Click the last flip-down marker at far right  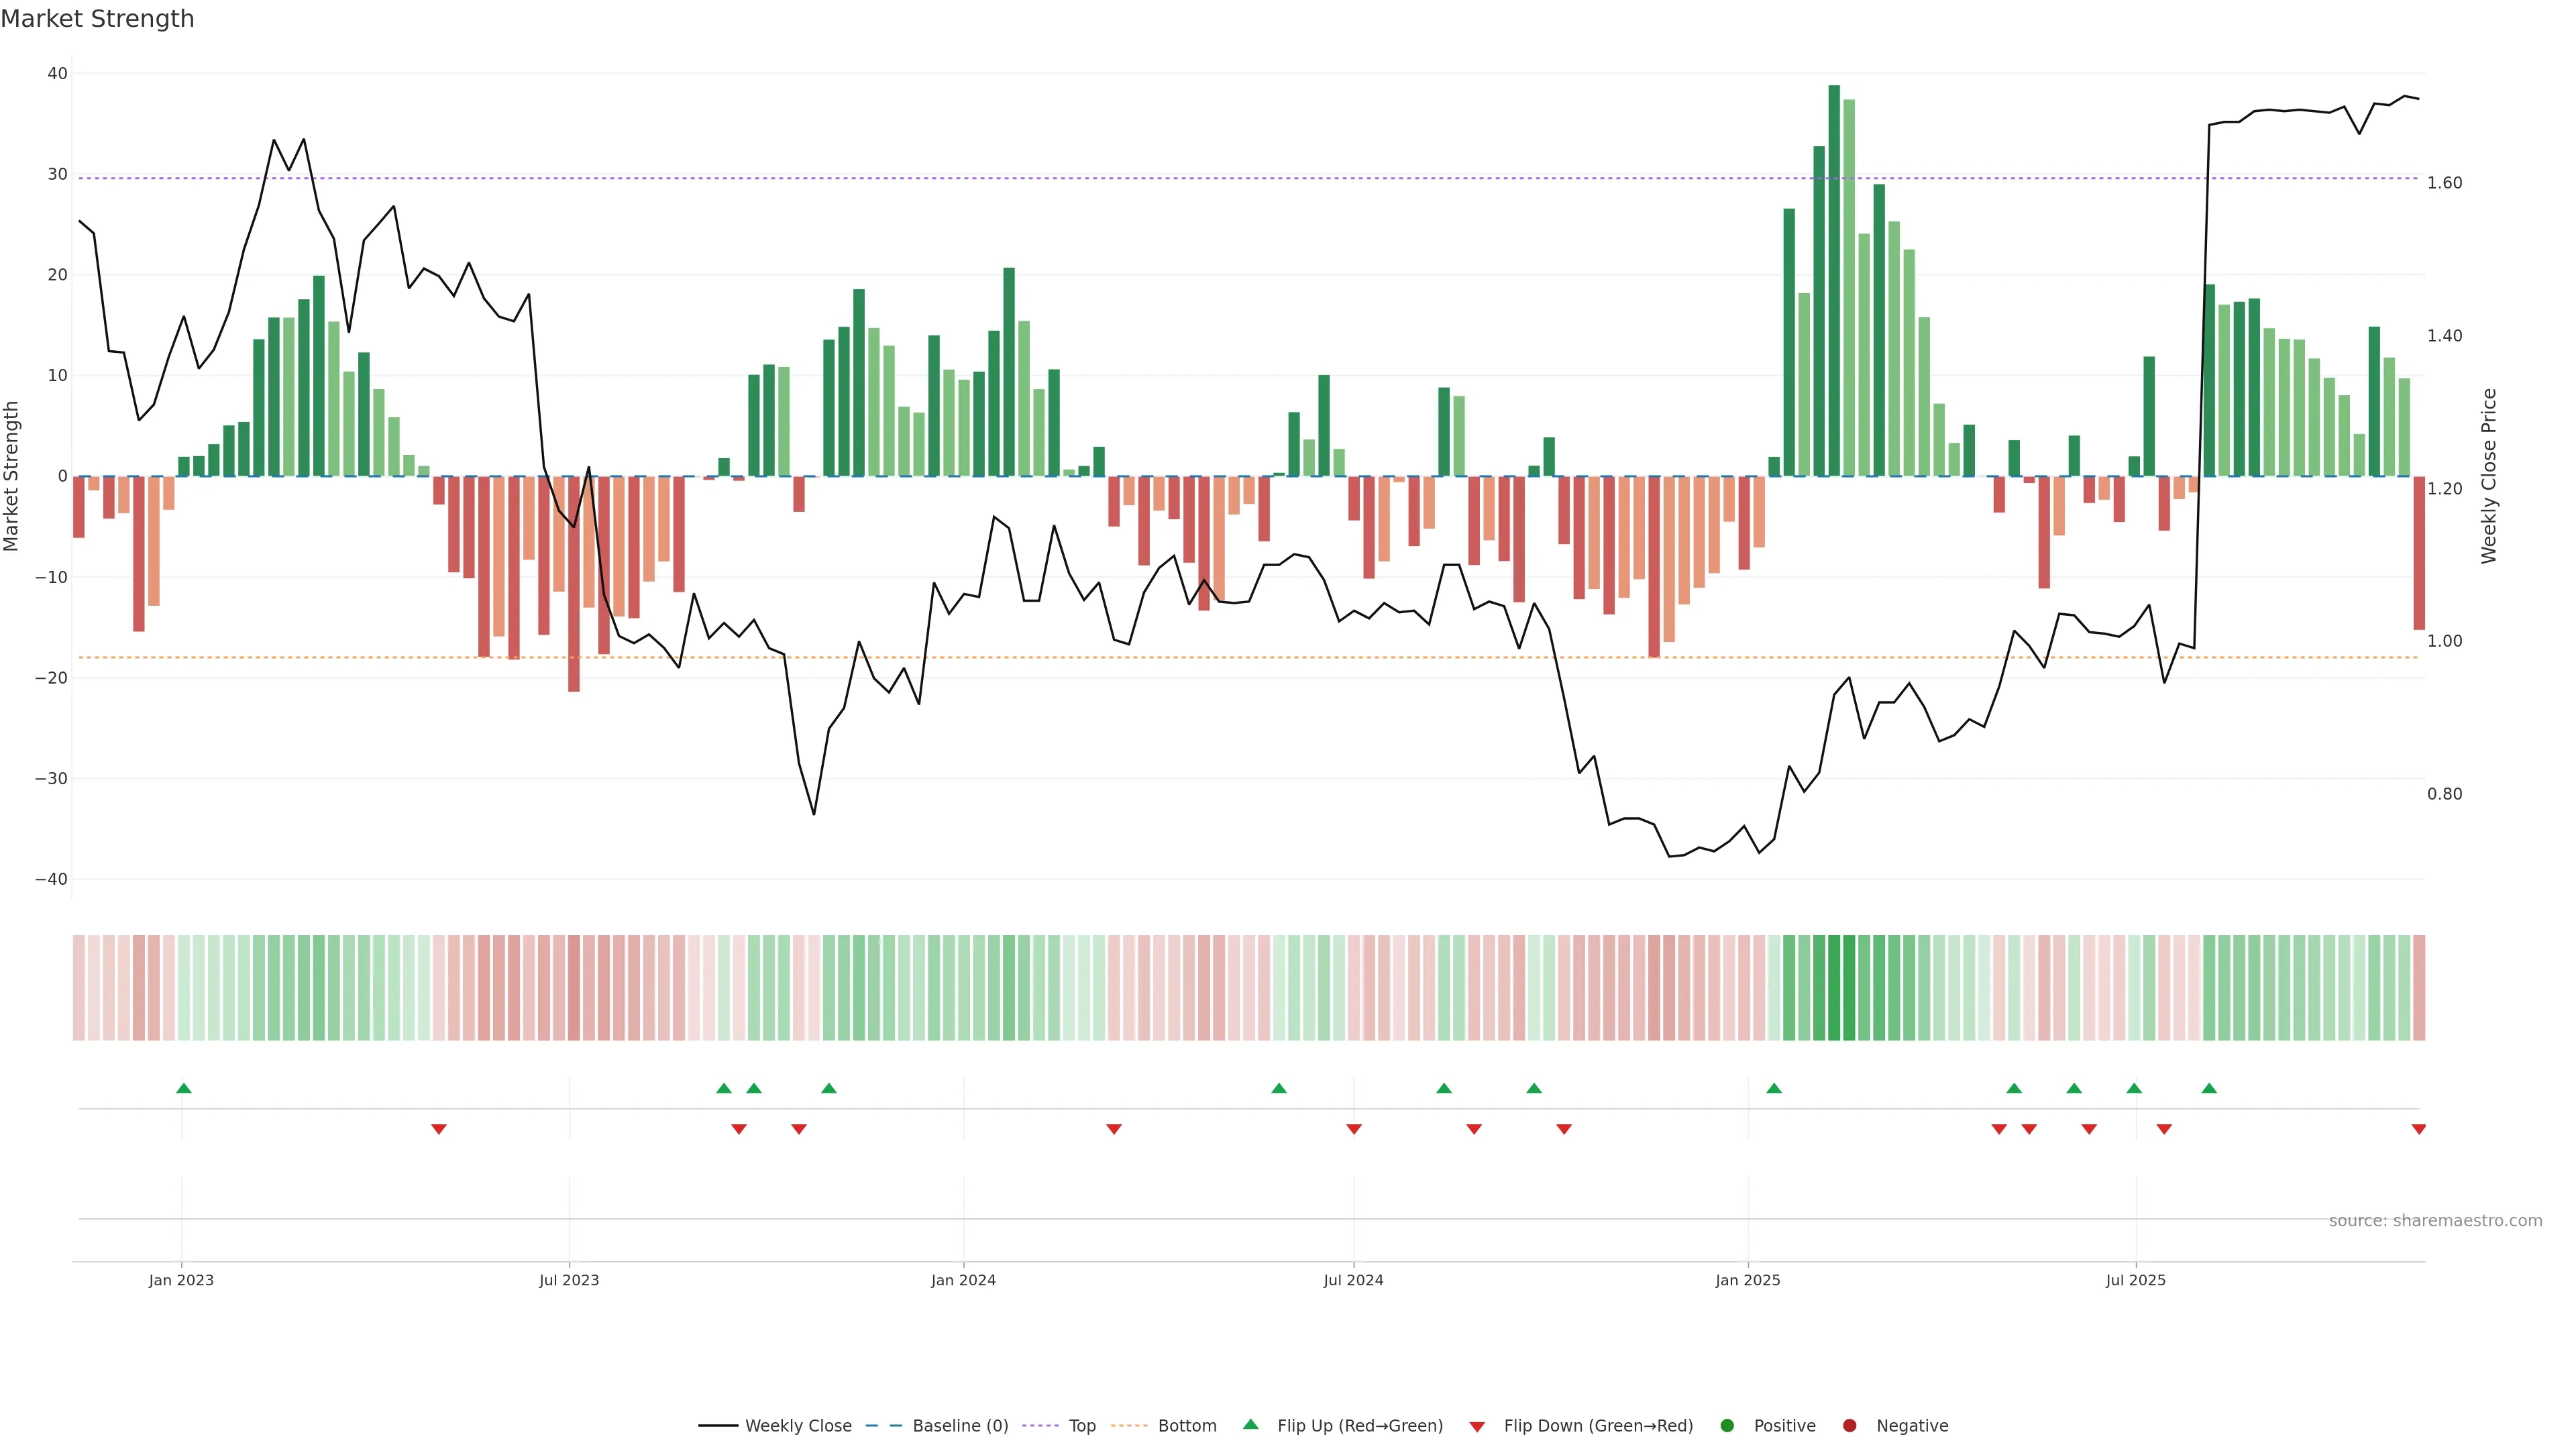2418,1129
